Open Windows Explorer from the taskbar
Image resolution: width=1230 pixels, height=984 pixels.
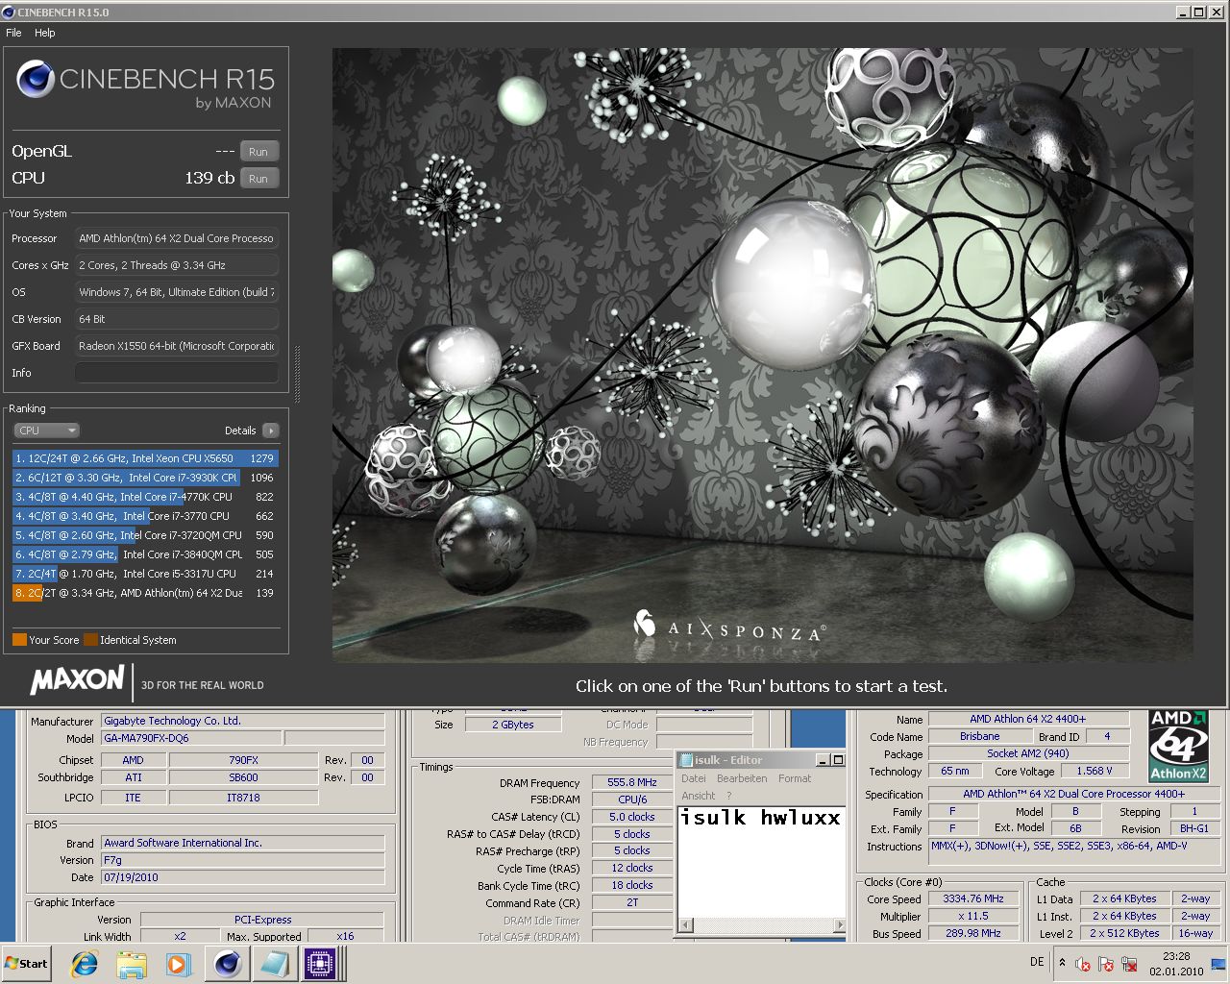(132, 964)
